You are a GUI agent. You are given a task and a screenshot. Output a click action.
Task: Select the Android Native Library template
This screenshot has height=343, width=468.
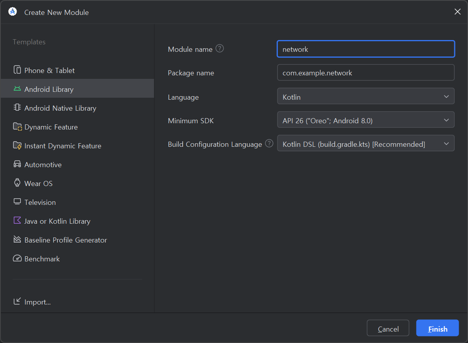click(x=77, y=108)
